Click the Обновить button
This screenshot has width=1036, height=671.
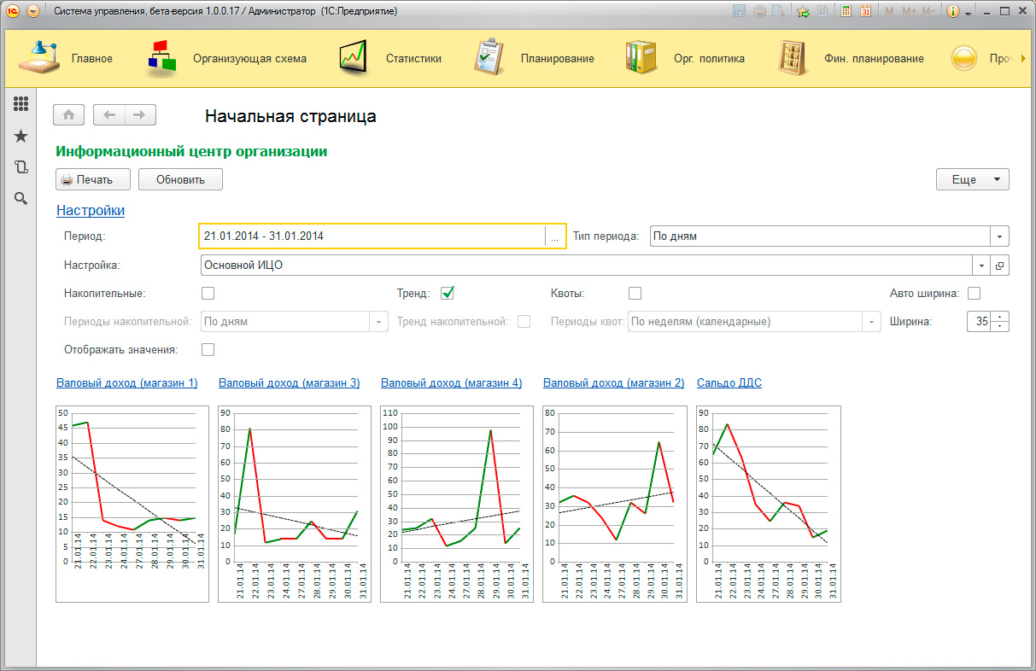(x=180, y=179)
